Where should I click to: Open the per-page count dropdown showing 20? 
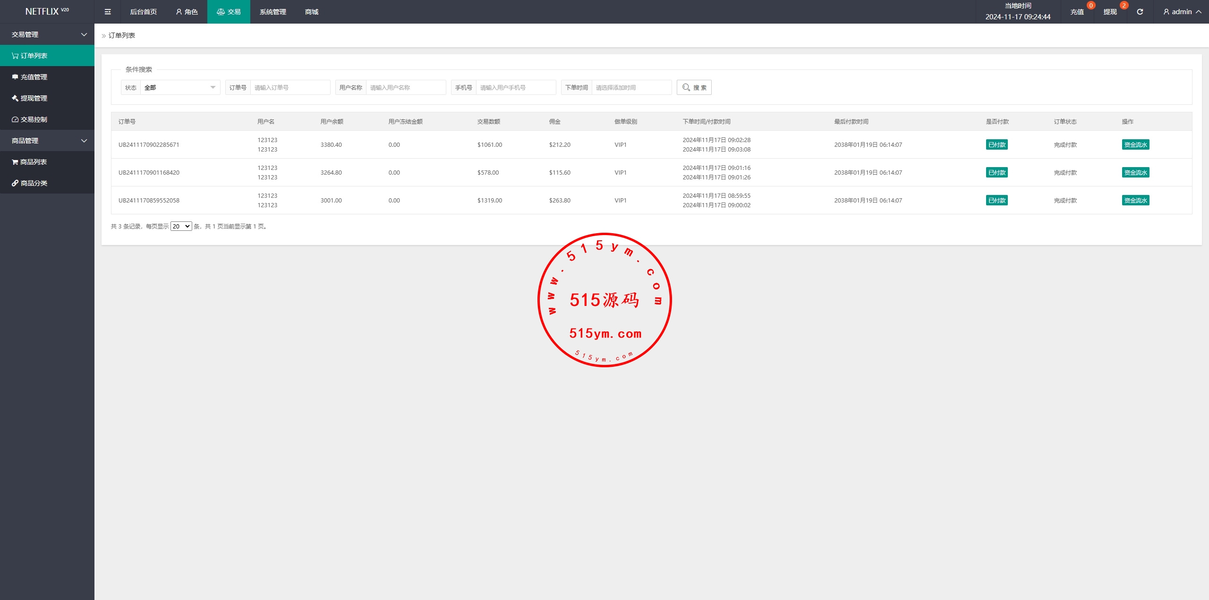point(181,226)
